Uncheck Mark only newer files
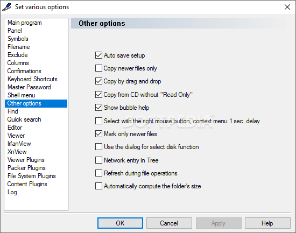The image size is (296, 233). point(98,134)
